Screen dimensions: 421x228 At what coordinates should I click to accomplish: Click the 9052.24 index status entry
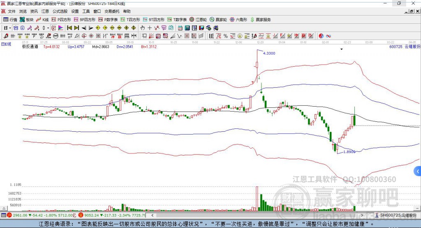click(x=112, y=215)
